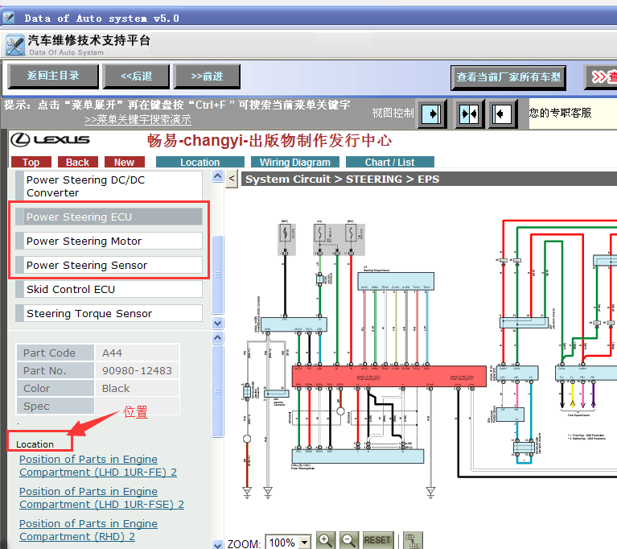Open the ZOOM 100% dropdown
617x549 pixels.
(x=305, y=543)
